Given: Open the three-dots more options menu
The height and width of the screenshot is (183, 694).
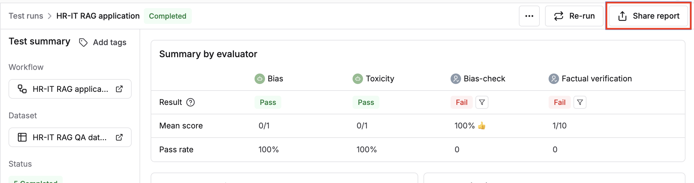Looking at the screenshot, I should [529, 16].
